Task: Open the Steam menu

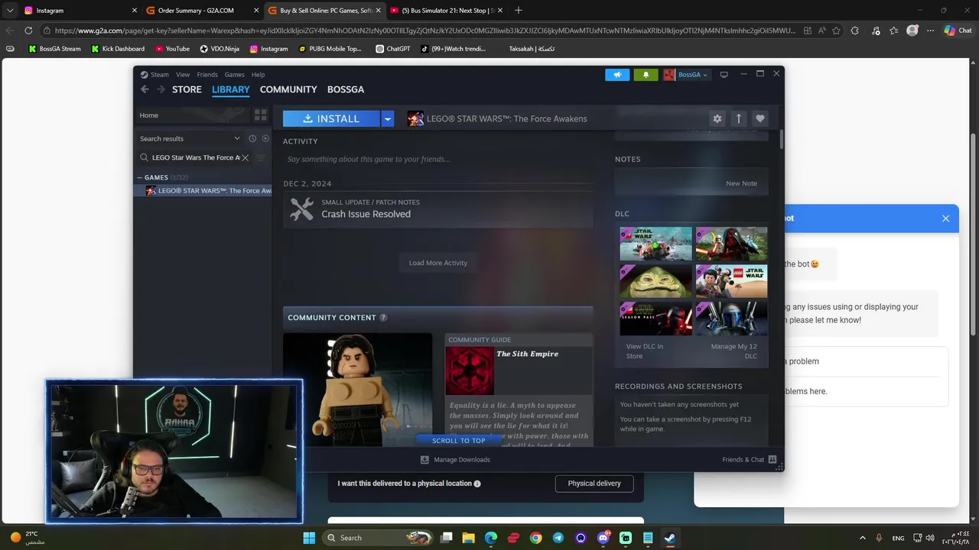Action: click(x=159, y=75)
